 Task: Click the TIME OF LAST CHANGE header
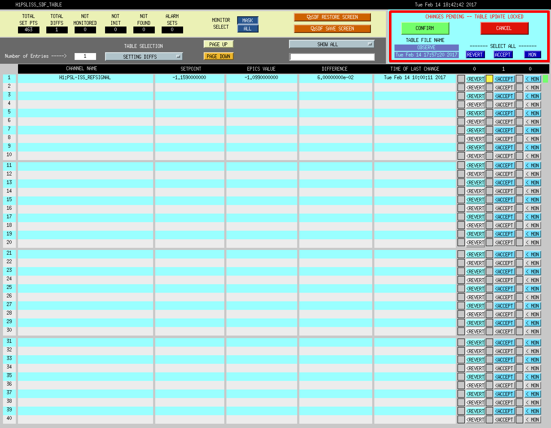click(x=415, y=69)
